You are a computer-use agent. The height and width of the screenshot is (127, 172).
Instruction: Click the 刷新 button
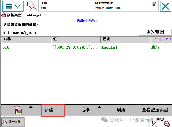tap(121, 110)
